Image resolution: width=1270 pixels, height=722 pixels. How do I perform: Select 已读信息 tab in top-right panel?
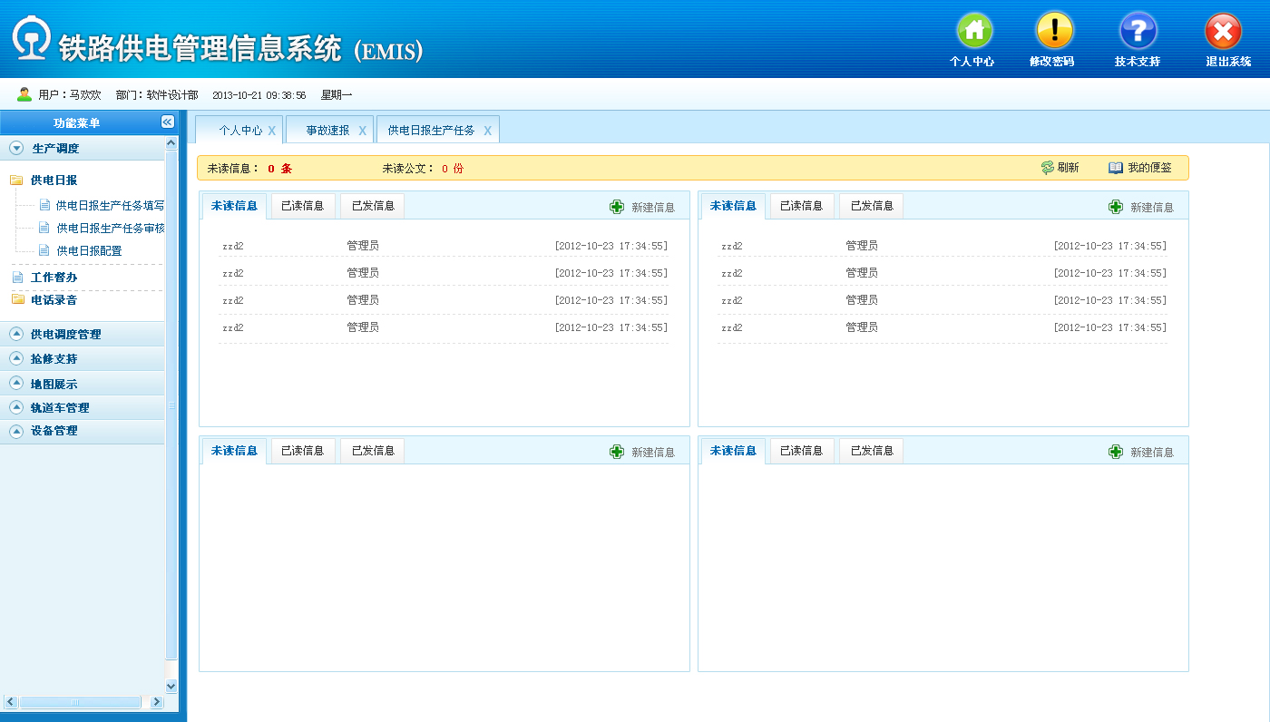[x=802, y=206]
